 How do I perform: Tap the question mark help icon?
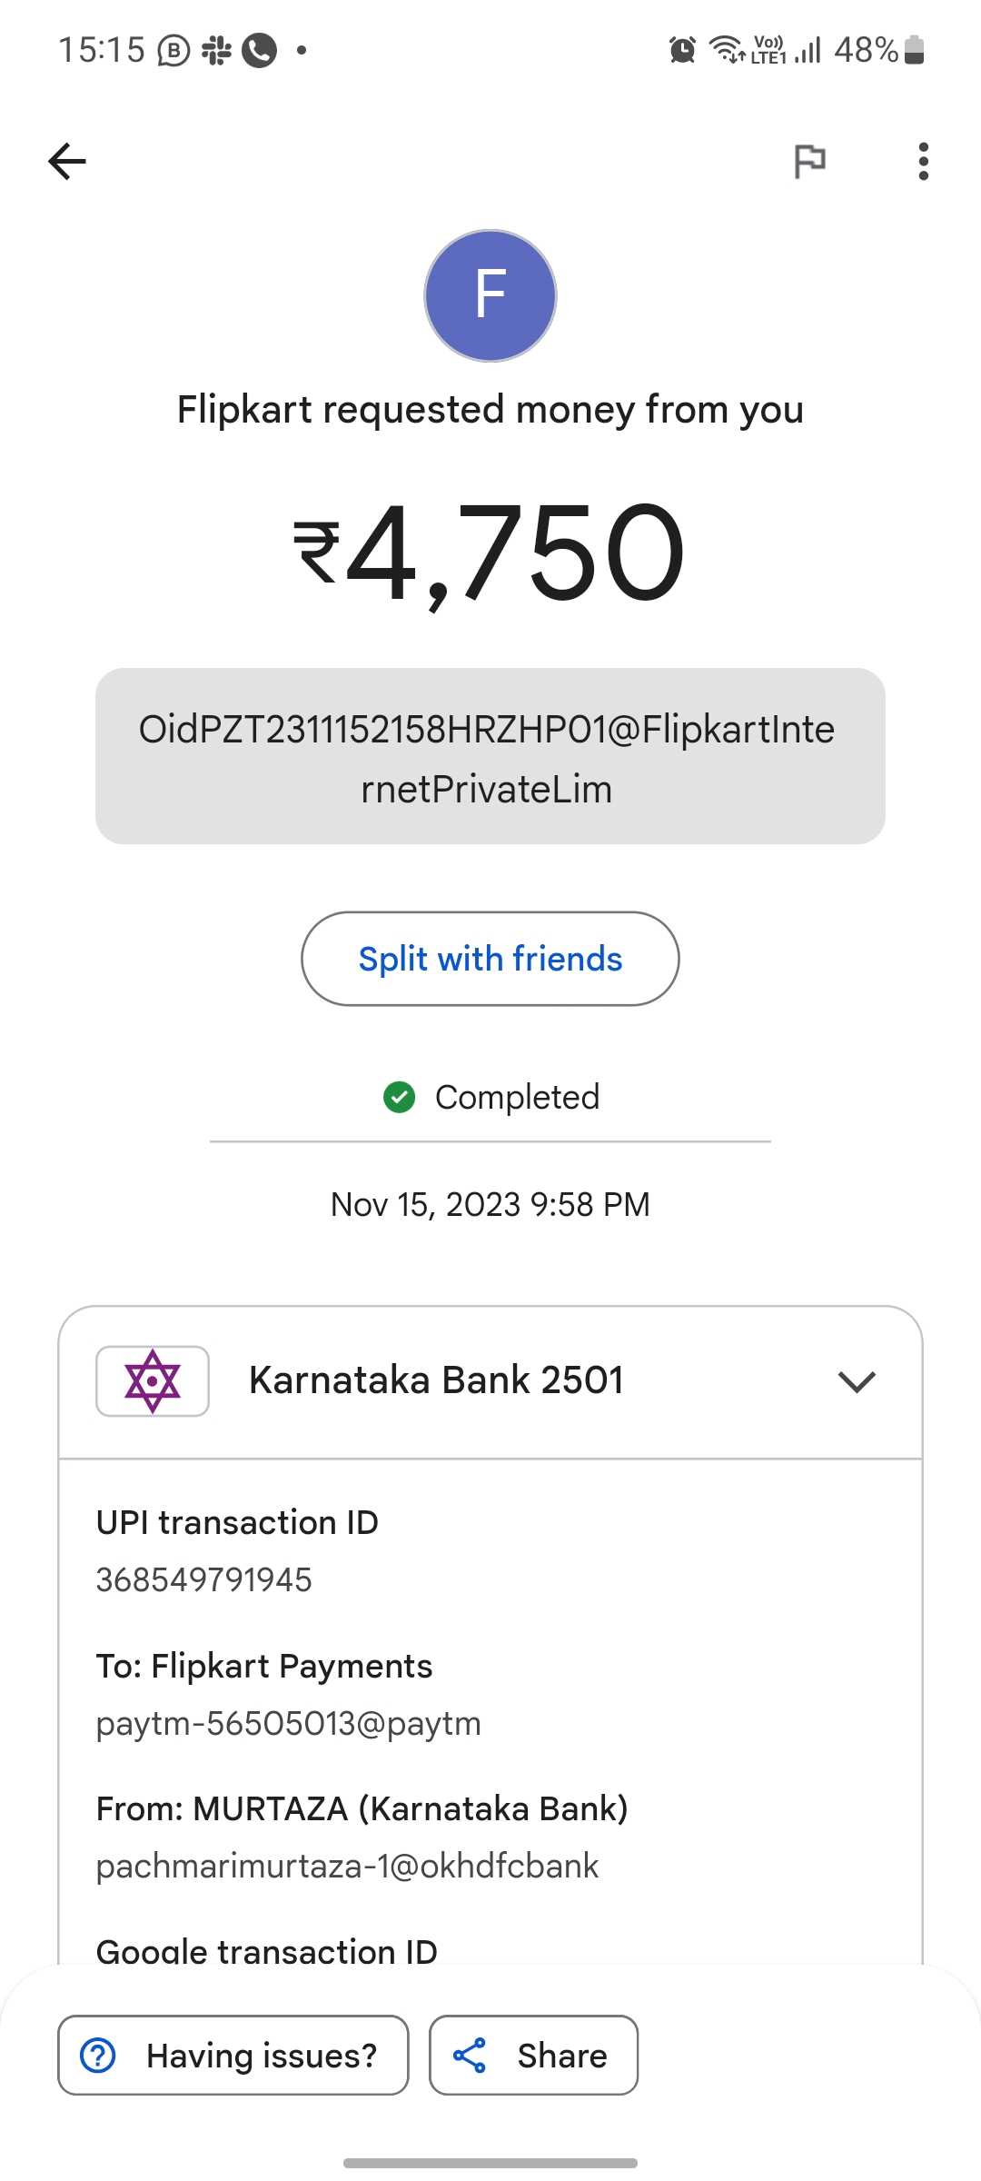98,2055
